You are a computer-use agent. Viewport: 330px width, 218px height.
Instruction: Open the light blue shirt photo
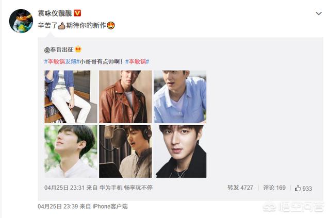(180, 97)
